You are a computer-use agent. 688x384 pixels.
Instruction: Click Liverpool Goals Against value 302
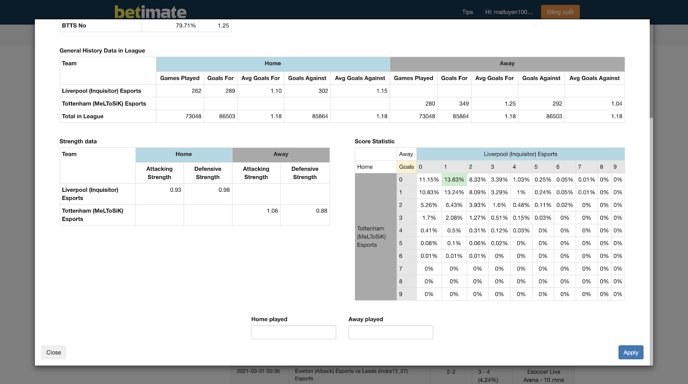(323, 91)
